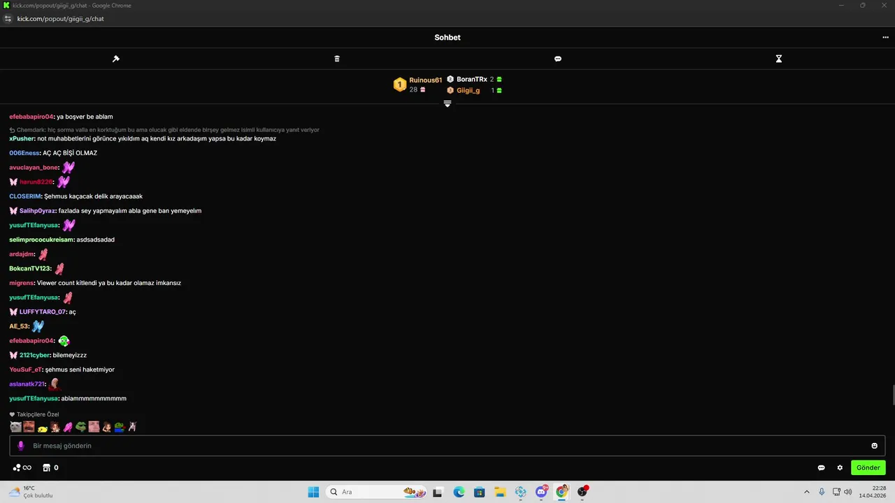Viewport: 895px width, 503px height.
Task: Click the xPusher username
Action: pos(22,138)
